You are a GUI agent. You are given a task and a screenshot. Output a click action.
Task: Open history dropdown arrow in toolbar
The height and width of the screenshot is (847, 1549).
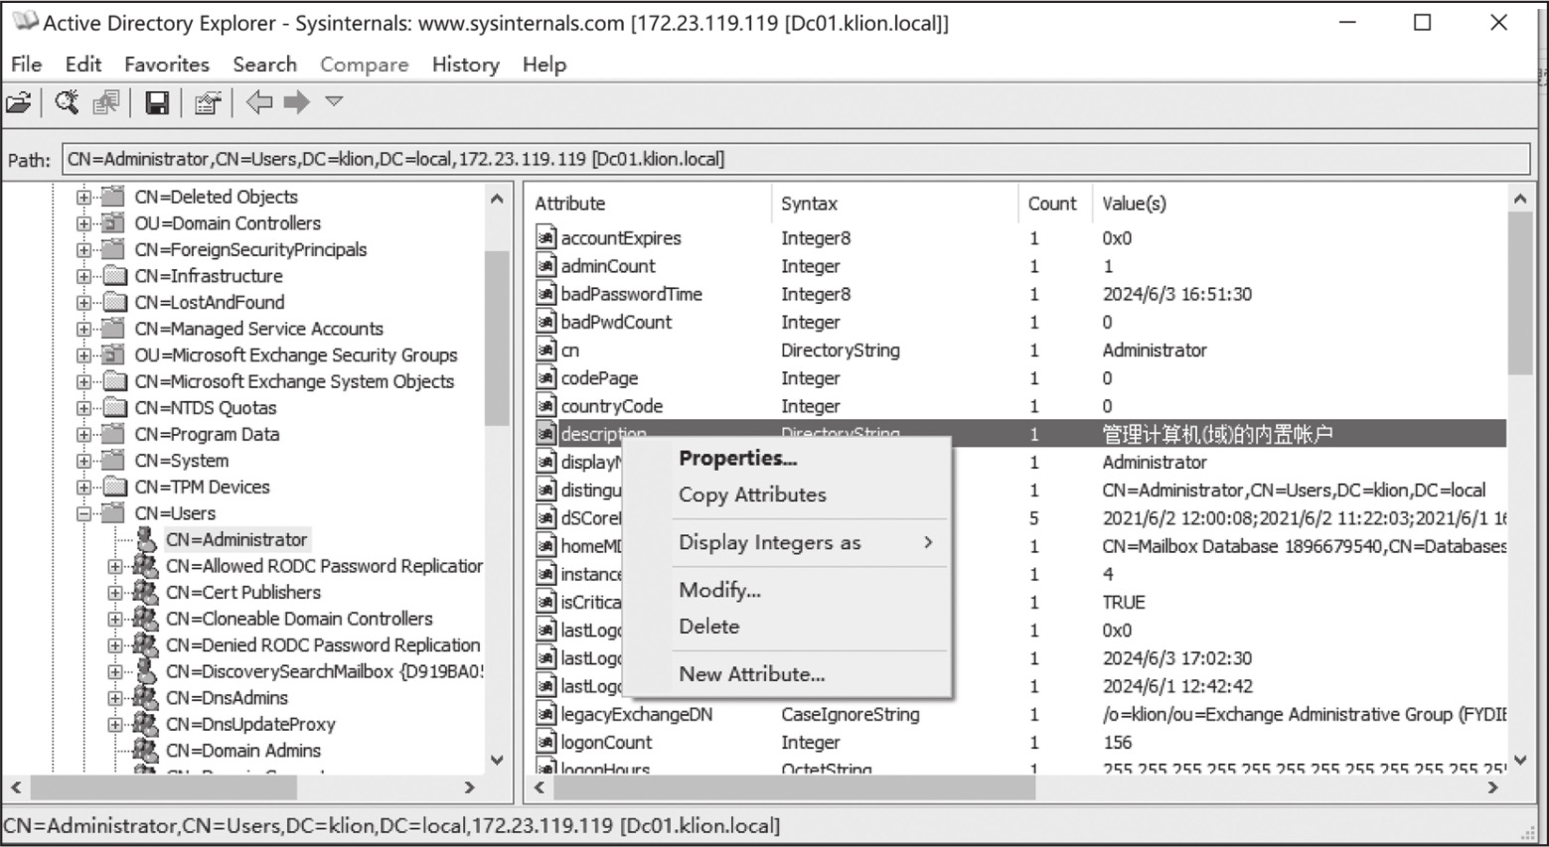point(334,101)
